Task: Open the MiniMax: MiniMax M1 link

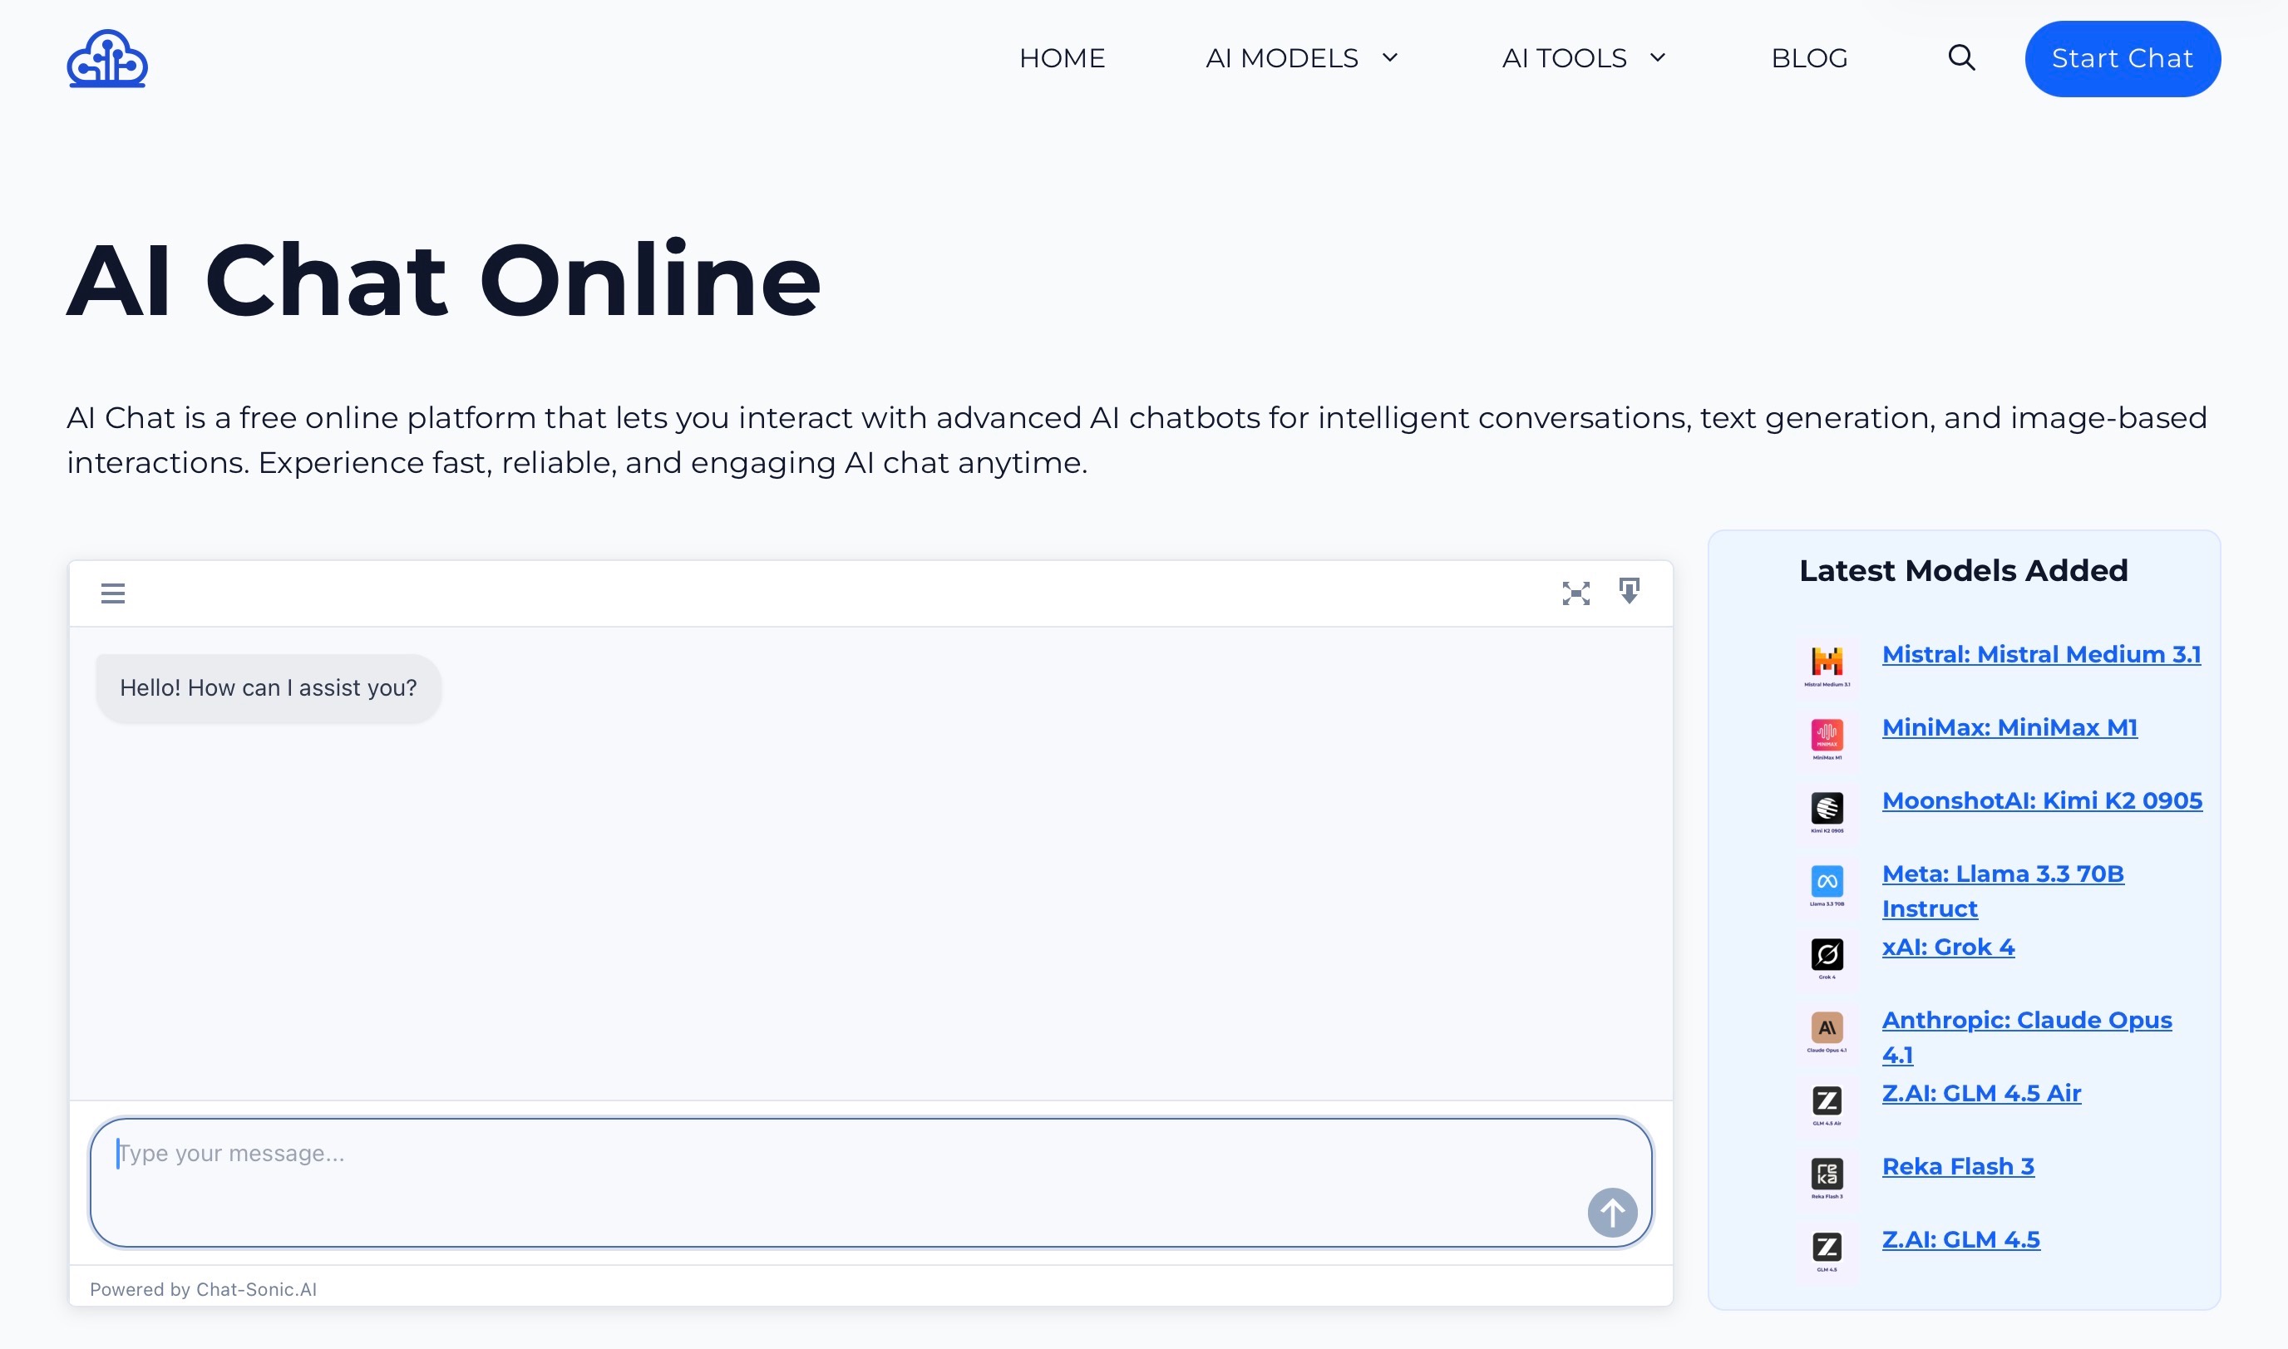Action: tap(2009, 728)
